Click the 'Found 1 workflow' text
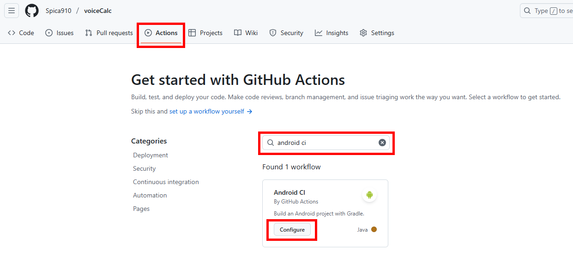The image size is (573, 257). (x=291, y=167)
